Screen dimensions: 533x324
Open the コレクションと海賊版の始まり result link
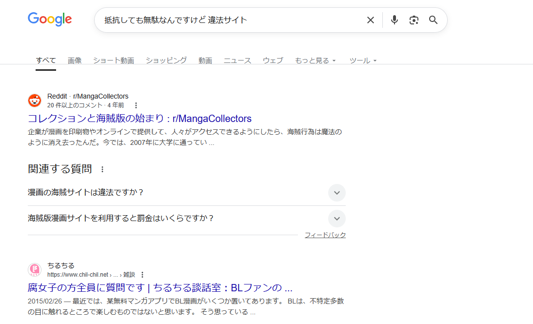[139, 119]
